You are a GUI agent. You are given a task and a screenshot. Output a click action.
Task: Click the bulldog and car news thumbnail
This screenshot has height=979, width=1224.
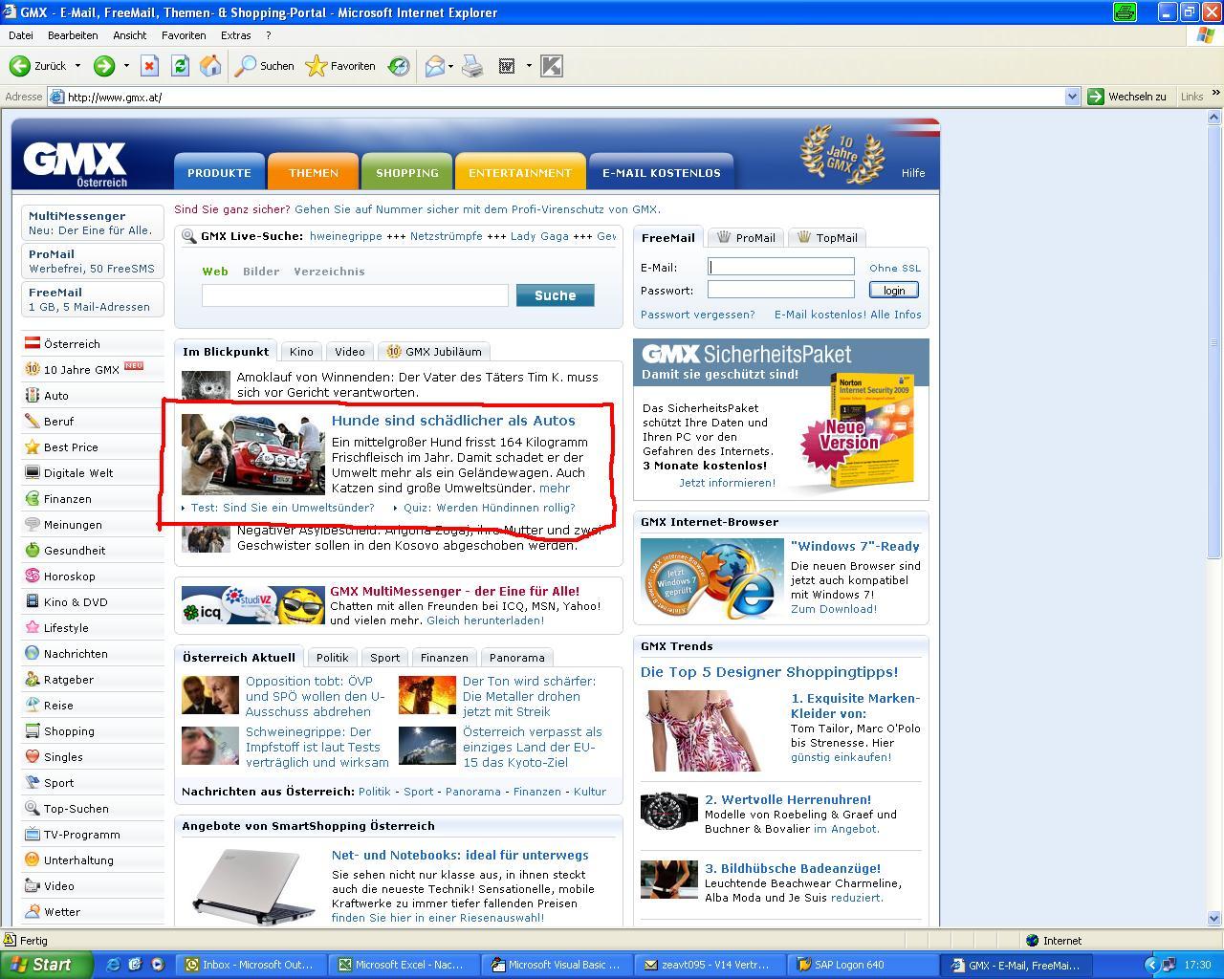coord(252,454)
